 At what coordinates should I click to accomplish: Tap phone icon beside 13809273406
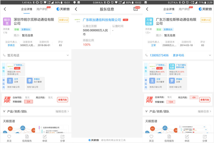(147, 55)
